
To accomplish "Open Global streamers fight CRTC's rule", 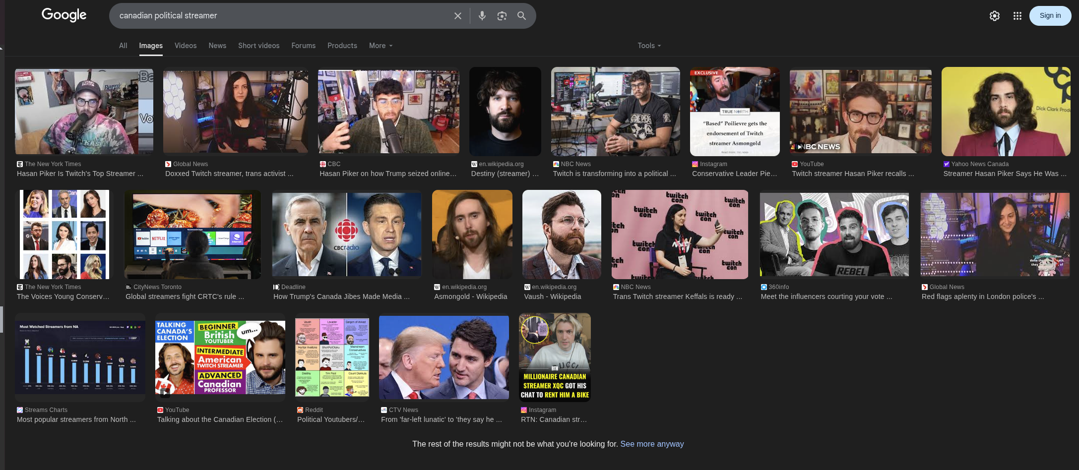I will tap(185, 296).
